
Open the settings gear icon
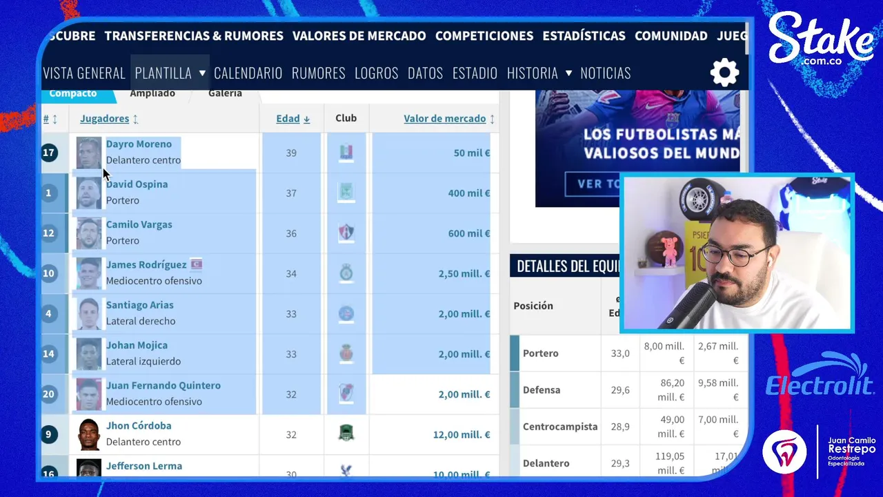724,72
